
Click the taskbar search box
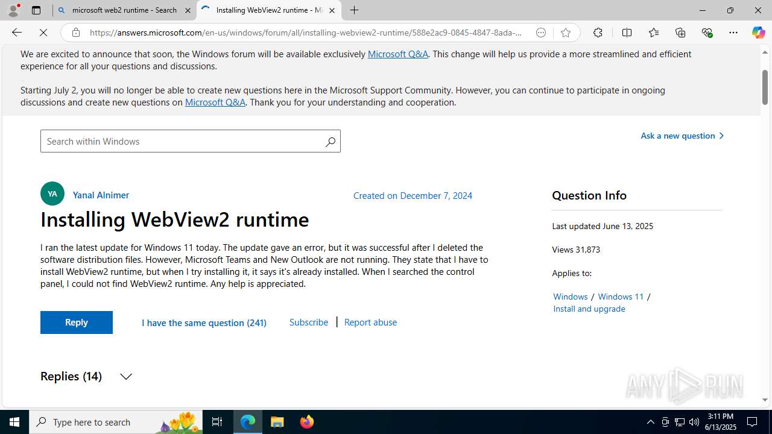(116, 422)
